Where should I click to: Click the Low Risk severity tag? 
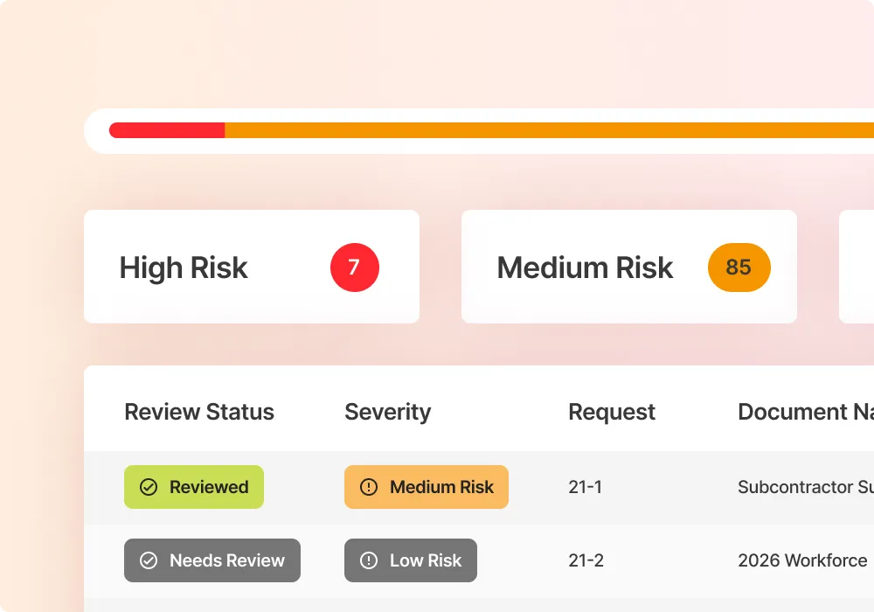pyautogui.click(x=411, y=560)
